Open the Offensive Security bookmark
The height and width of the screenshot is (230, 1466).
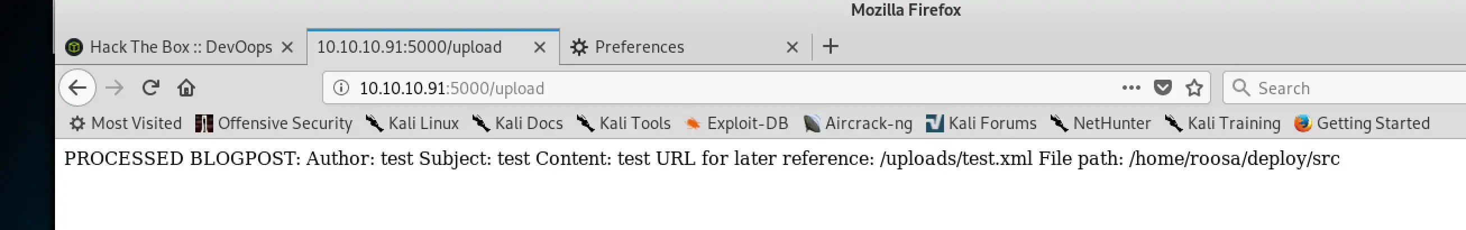click(x=274, y=123)
